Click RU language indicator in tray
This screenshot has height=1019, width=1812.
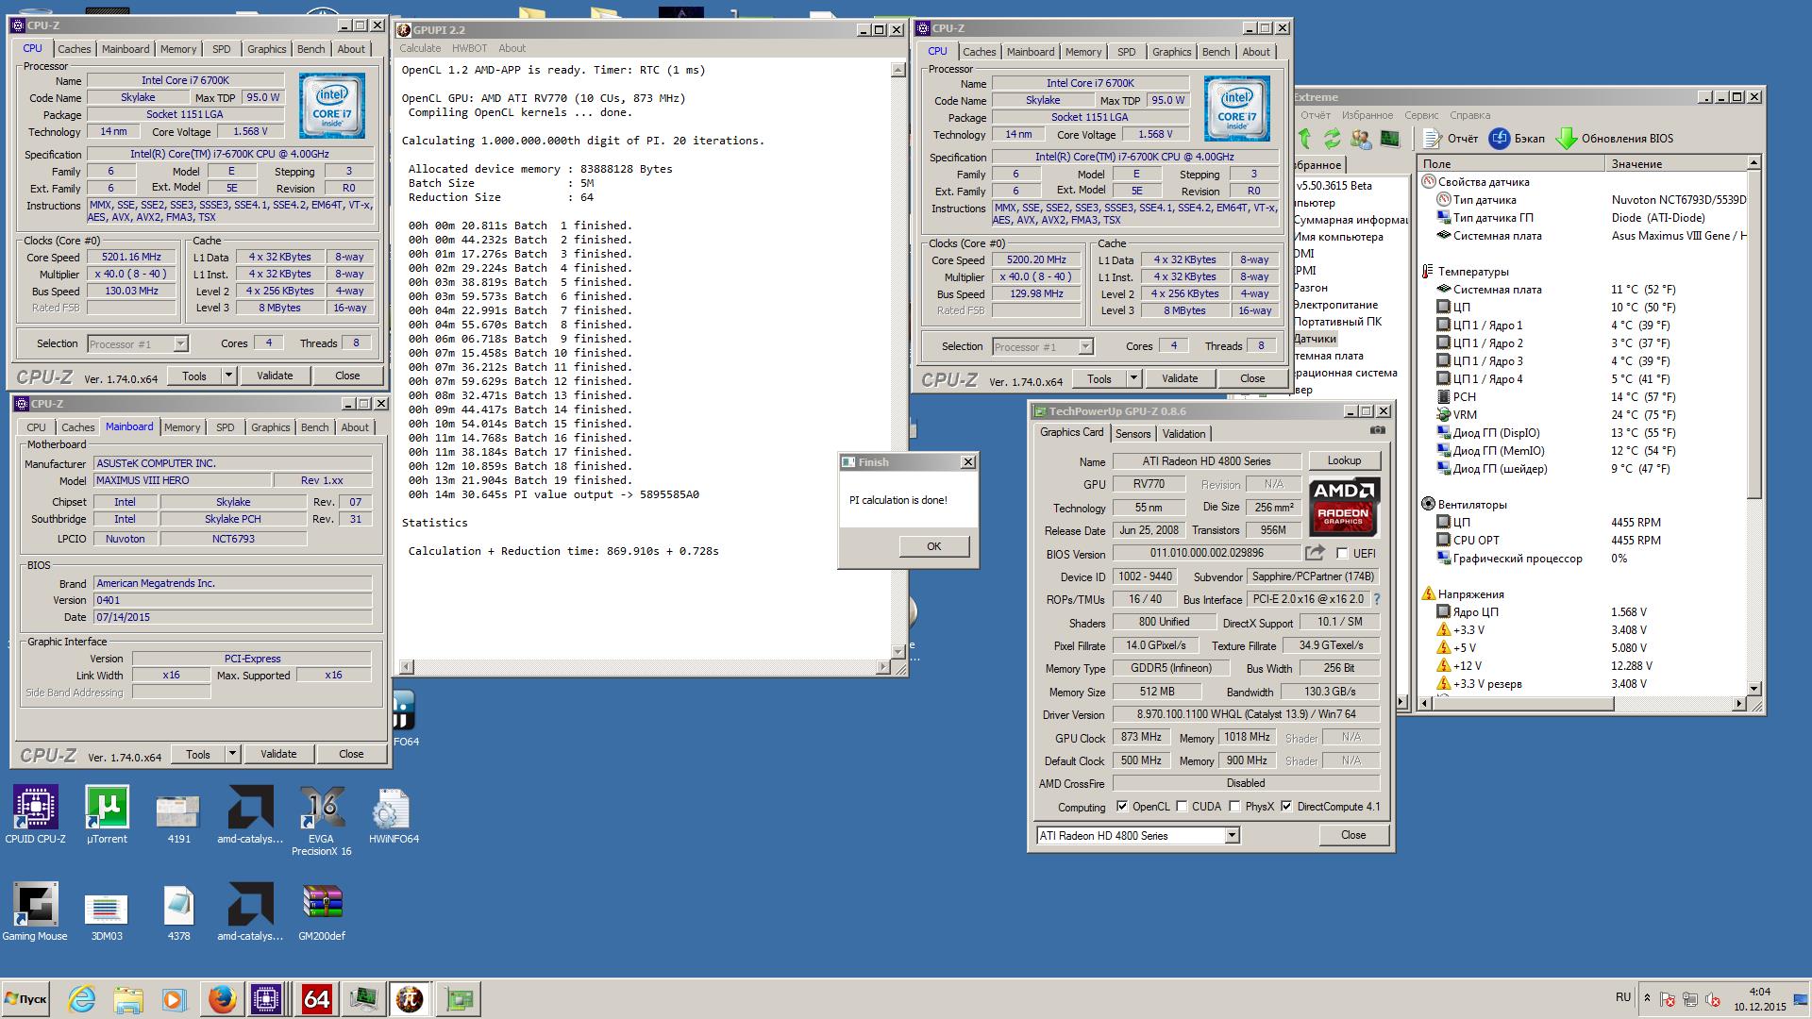coord(1623,997)
